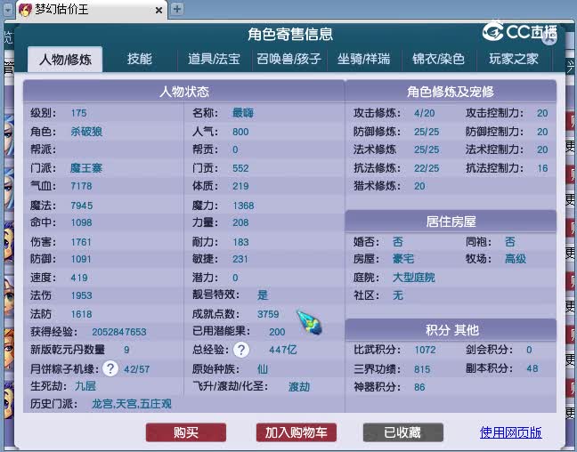The image size is (577, 452).
Task: Click the 魔力 value 1368
Action: tap(243, 206)
